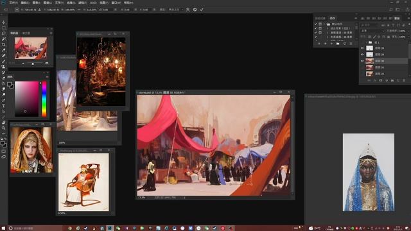Select the Healing Brush tool
The width and height of the screenshot is (411, 231).
pos(4,56)
